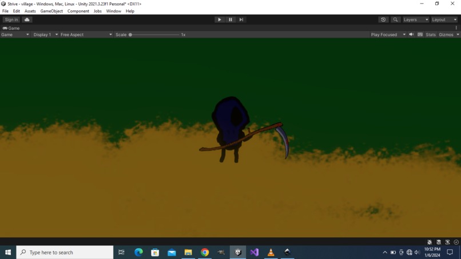Viewport: 461px width, 259px height.
Task: Open the File menu
Action: [x=5, y=11]
